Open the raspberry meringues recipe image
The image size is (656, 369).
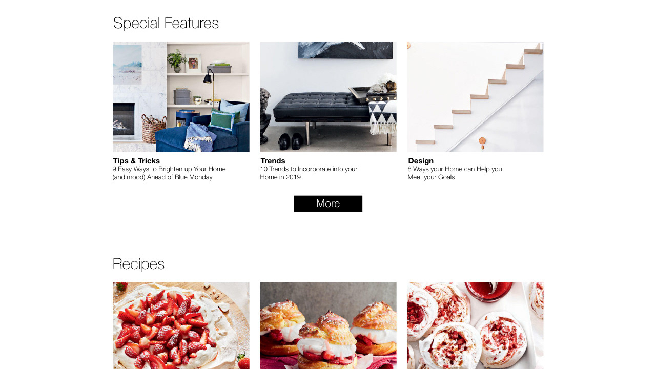[475, 325]
